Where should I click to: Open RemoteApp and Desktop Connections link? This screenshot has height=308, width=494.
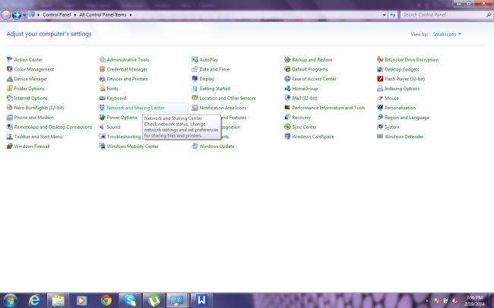click(53, 127)
